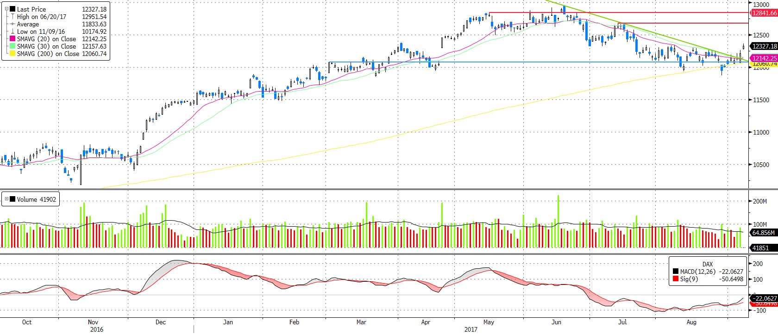778x334 pixels.
Task: Click the magenta 12142.25 axis tag
Action: tap(764, 58)
